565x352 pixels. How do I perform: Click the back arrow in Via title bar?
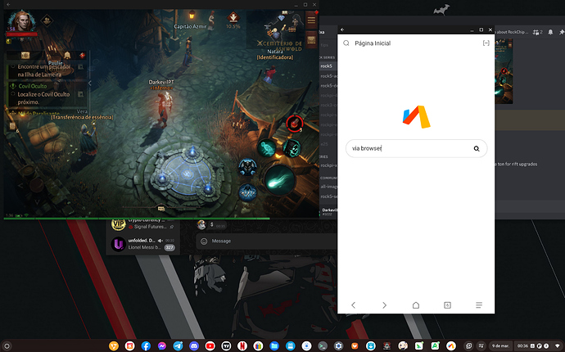(x=342, y=29)
